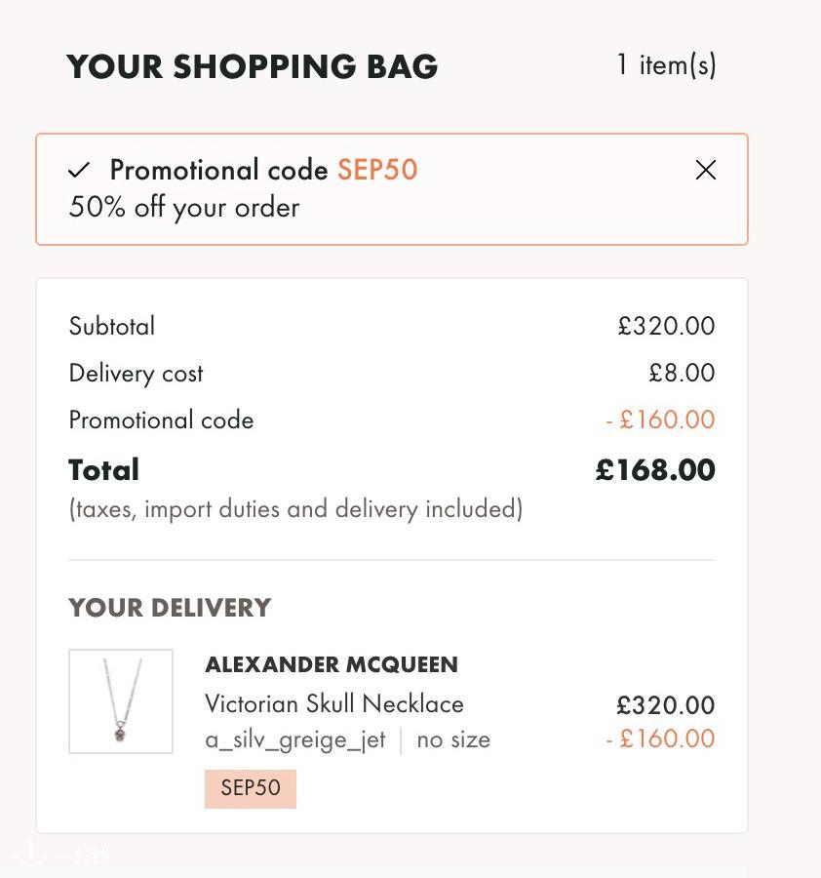
Task: Click the summary discount -£160.00 amount
Action: pyautogui.click(x=660, y=419)
